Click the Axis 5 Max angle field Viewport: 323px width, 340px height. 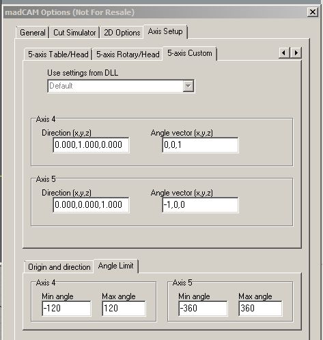[x=260, y=309]
